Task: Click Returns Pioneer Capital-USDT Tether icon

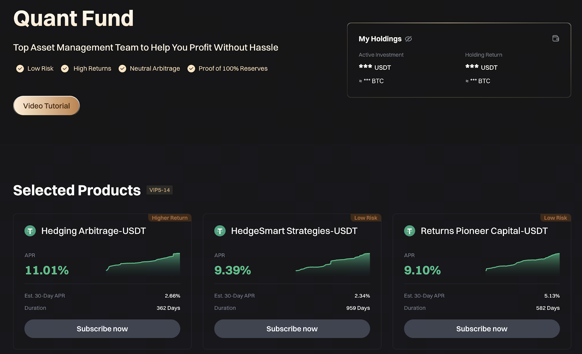Action: [x=410, y=231]
